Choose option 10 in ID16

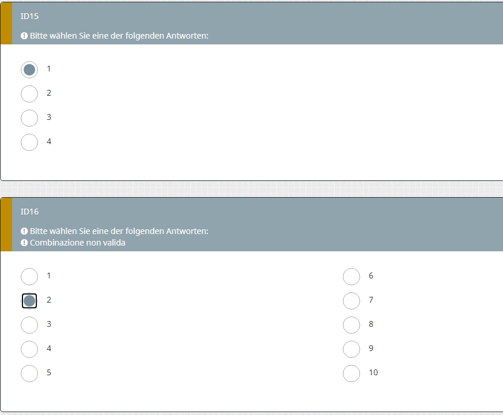pyautogui.click(x=351, y=373)
